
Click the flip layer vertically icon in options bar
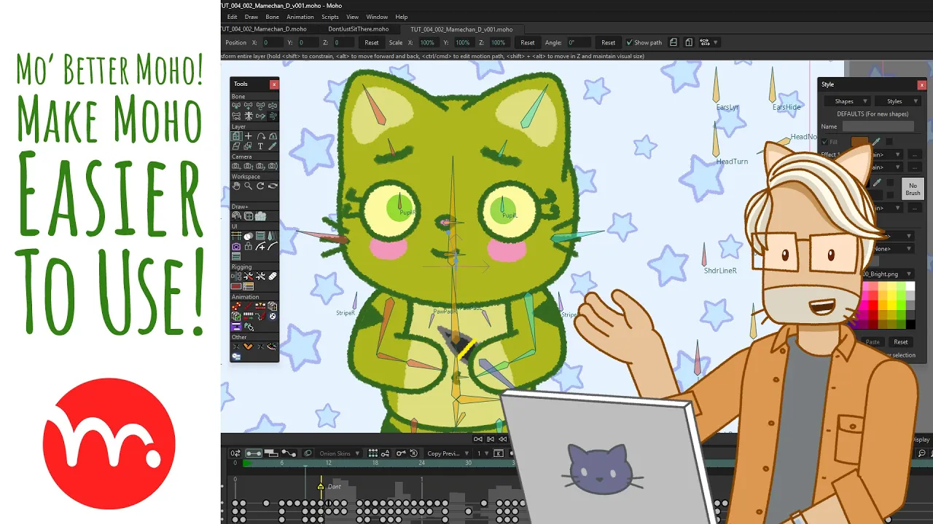pyautogui.click(x=688, y=42)
